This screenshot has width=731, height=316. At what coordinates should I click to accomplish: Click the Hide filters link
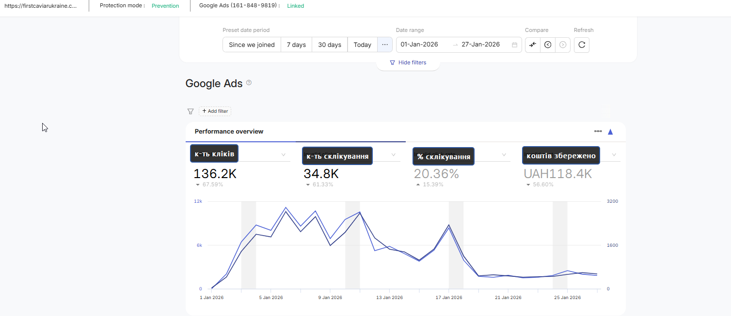click(408, 62)
